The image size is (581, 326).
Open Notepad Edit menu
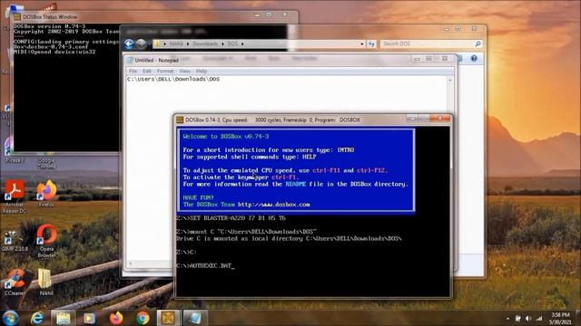pos(147,71)
